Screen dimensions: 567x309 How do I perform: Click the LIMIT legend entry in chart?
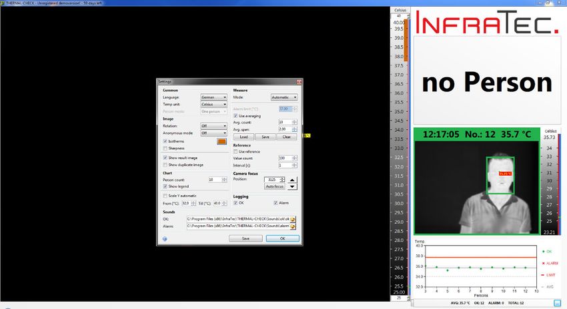[x=548, y=275]
